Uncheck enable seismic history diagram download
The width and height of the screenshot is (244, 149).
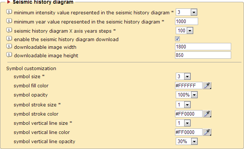(178, 39)
